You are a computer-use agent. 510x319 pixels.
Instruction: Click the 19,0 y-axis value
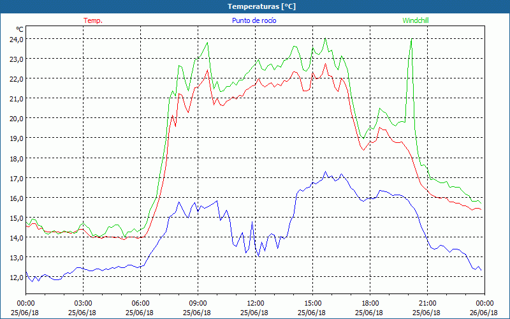tap(17, 138)
